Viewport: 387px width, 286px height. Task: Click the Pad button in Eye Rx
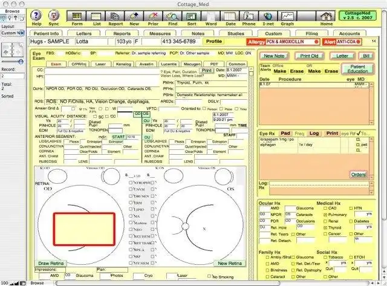pyautogui.click(x=285, y=133)
